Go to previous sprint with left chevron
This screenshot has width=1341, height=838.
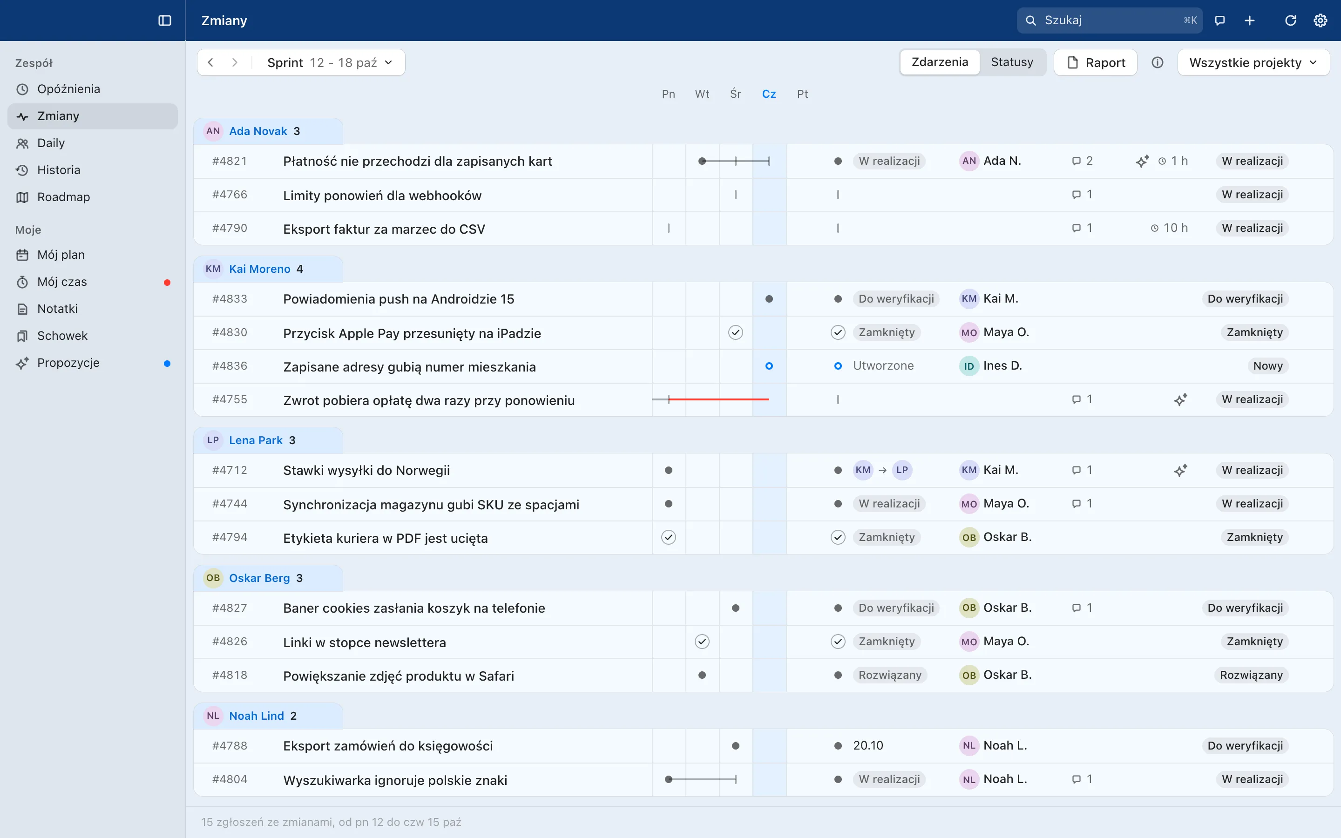[210, 62]
